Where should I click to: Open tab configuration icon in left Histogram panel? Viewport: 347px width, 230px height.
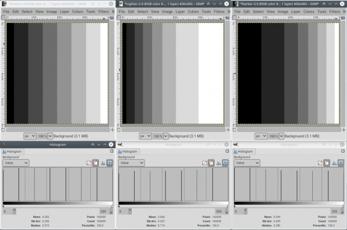(x=112, y=151)
